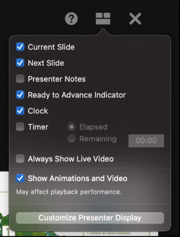Exit presentation with the X icon
The height and width of the screenshot is (237, 180).
(x=135, y=19)
